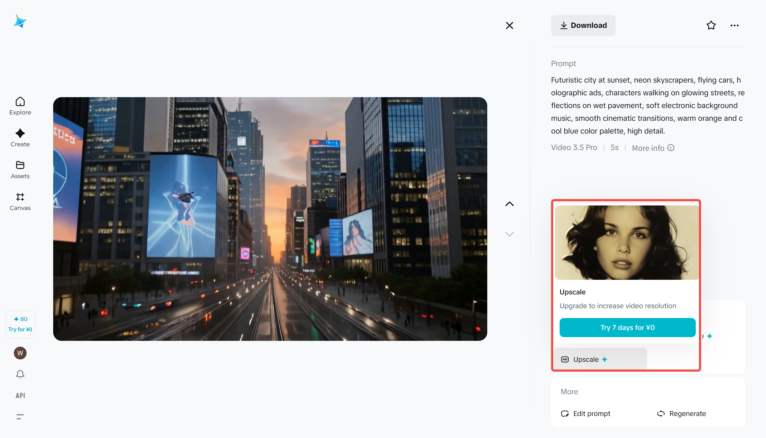This screenshot has height=438, width=766.
Task: Open the download icon on Download button
Action: (x=564, y=25)
